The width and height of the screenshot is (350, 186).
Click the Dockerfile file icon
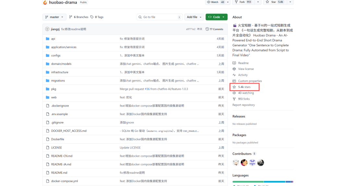pyautogui.click(x=47, y=139)
